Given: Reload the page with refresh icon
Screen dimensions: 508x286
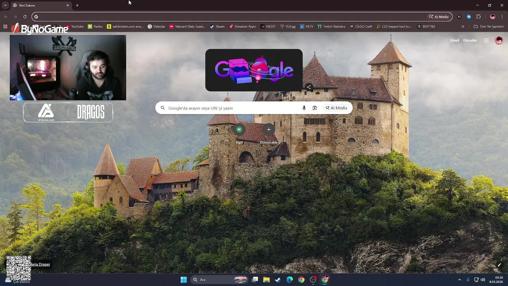Looking at the screenshot, I should coord(25,17).
